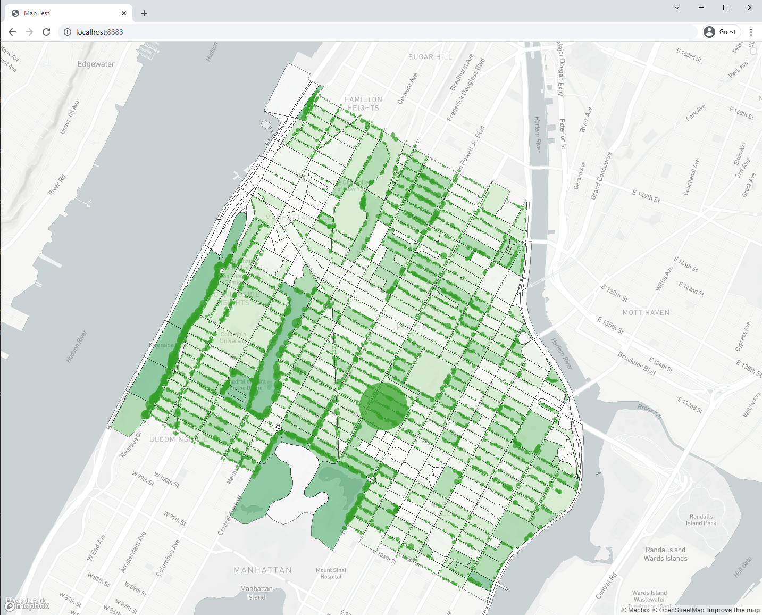Click the browser forward arrow
762x615 pixels.
point(29,32)
